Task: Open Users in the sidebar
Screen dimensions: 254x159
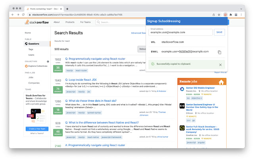Action: pyautogui.click(x=31, y=55)
